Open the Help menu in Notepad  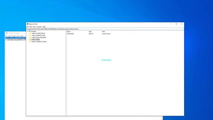22,36
